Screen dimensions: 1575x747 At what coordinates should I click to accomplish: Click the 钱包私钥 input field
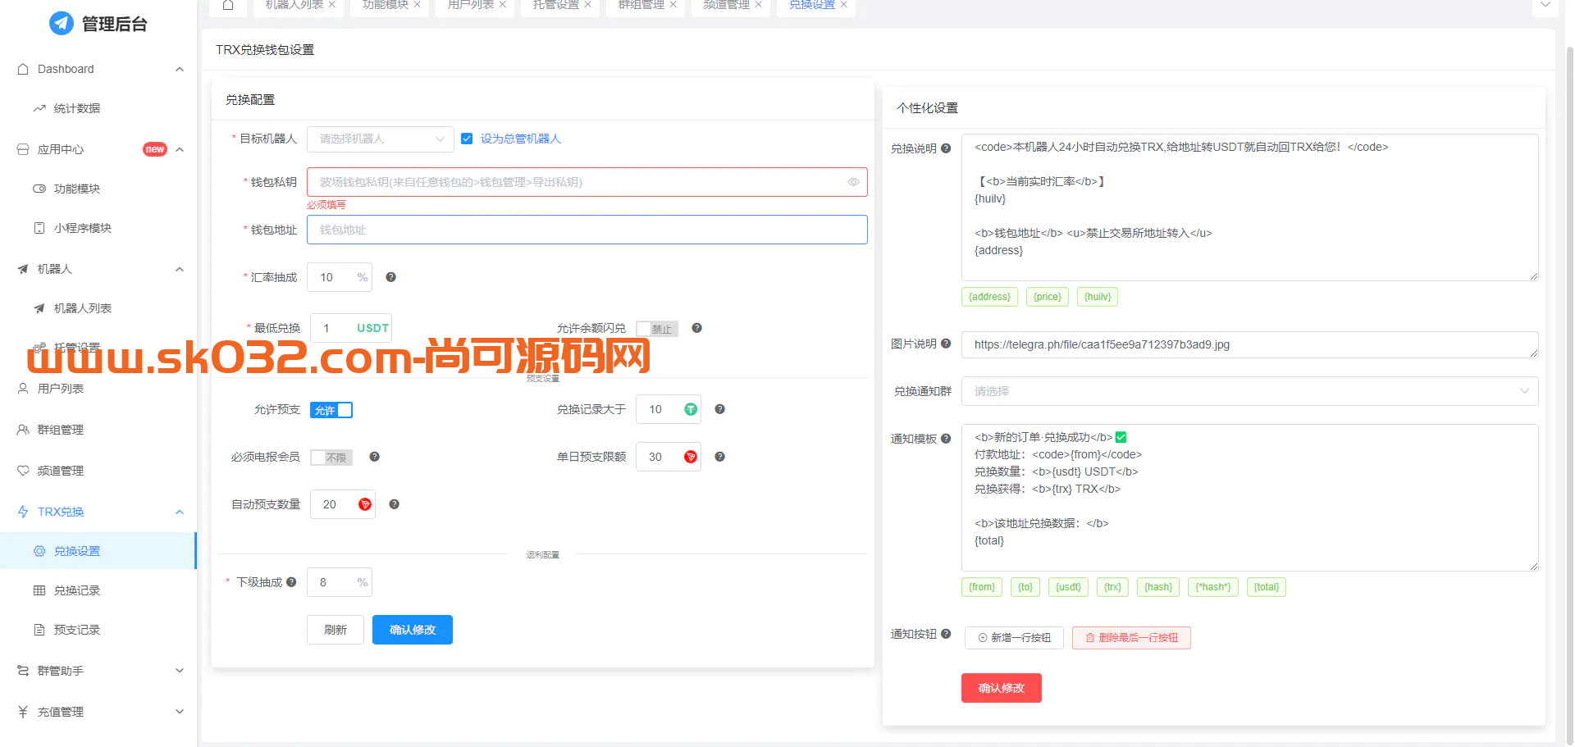[587, 182]
